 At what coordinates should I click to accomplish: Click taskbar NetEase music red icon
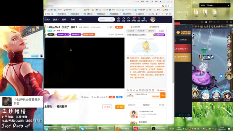click(135, 128)
